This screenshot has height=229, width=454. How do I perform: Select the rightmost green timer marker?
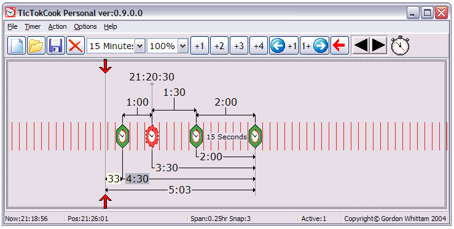(255, 136)
